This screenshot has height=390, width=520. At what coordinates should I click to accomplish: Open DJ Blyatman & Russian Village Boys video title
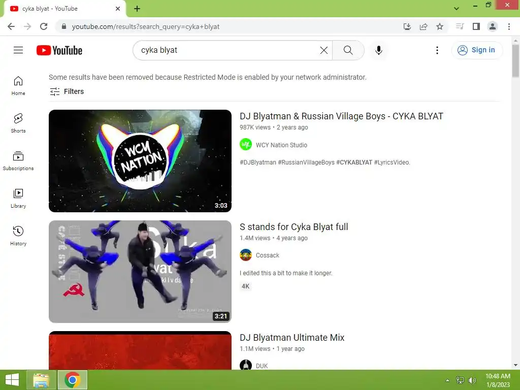(x=342, y=116)
